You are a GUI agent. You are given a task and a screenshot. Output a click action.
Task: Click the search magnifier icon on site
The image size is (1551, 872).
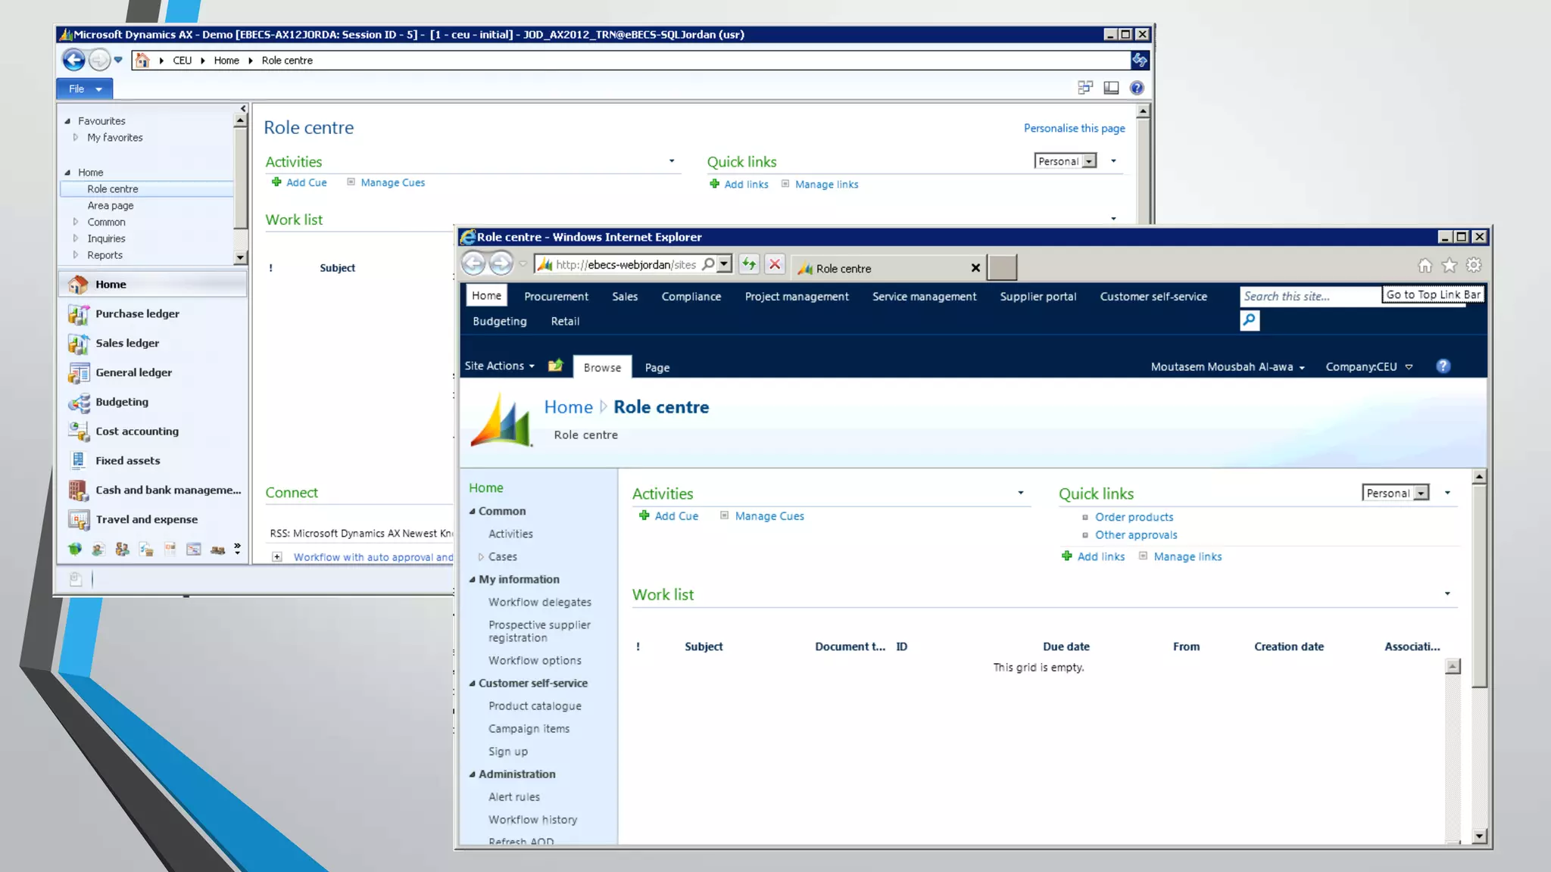[x=1249, y=321]
